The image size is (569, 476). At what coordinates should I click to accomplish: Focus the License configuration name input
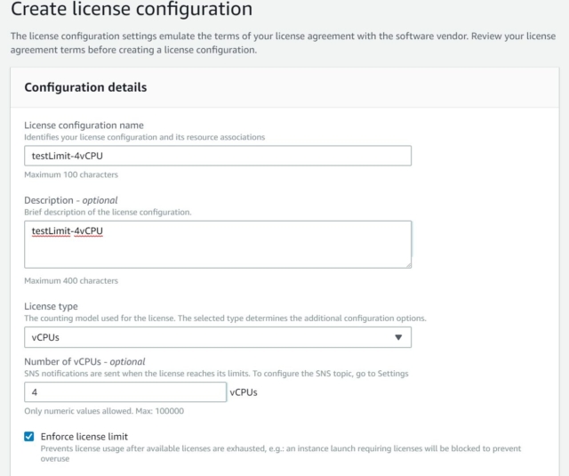[x=218, y=156]
